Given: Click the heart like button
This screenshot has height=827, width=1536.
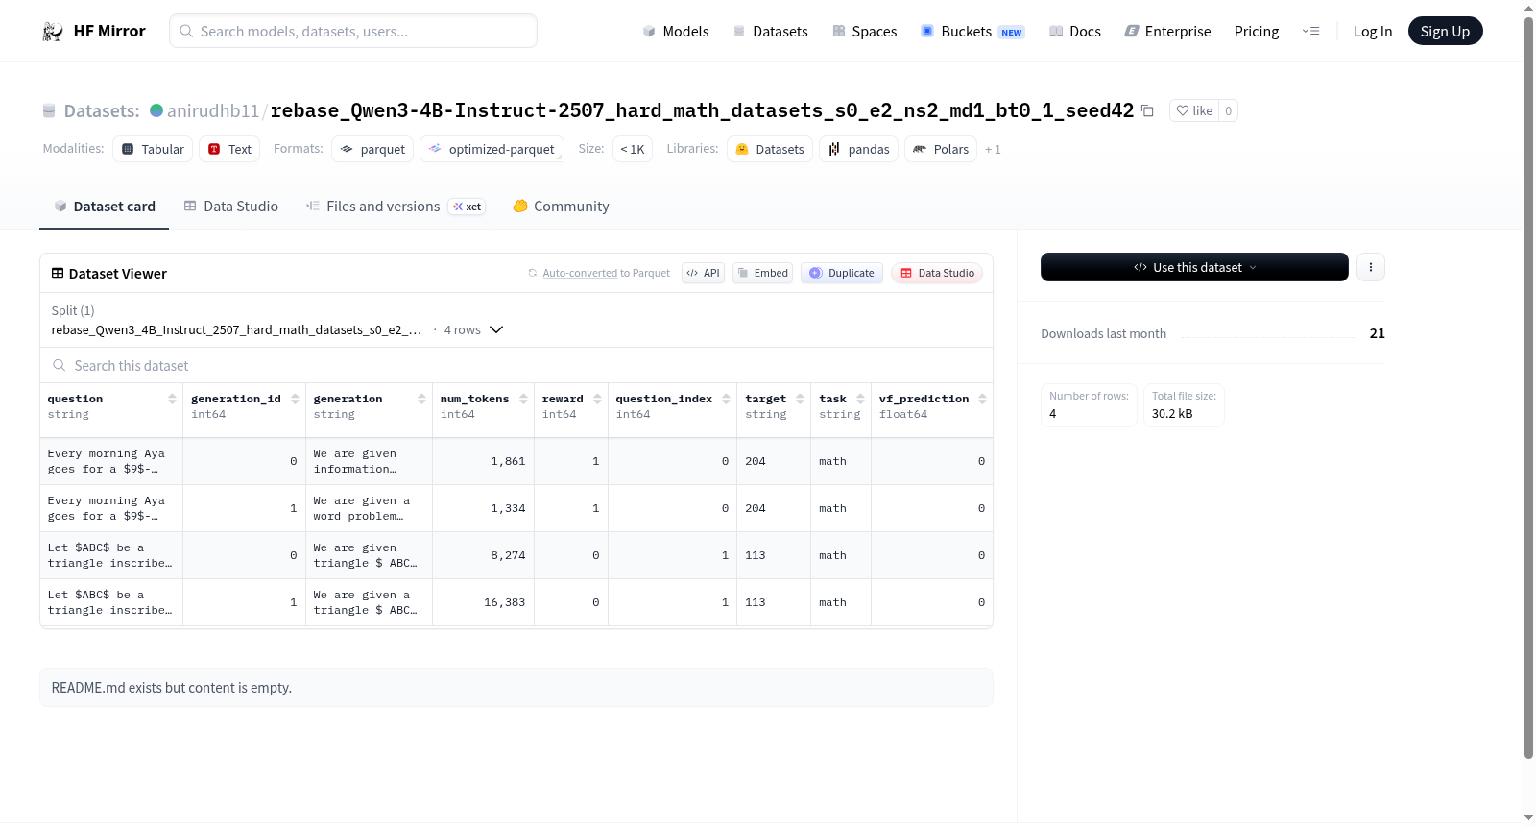Looking at the screenshot, I should point(1194,110).
